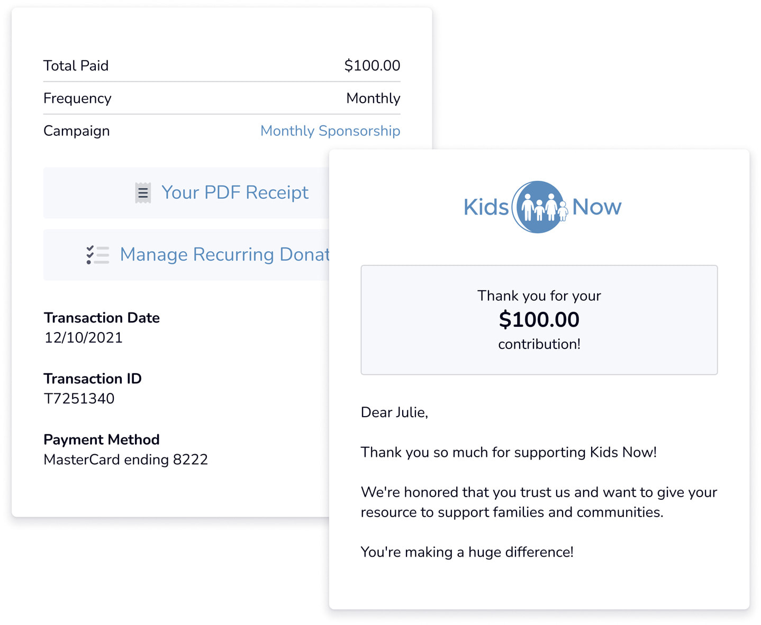761x625 pixels.
Task: Click the Campaign row label
Action: (x=77, y=131)
